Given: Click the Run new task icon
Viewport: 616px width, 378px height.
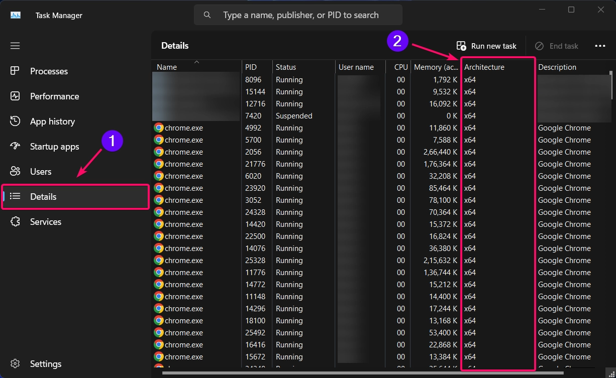Looking at the screenshot, I should (461, 46).
